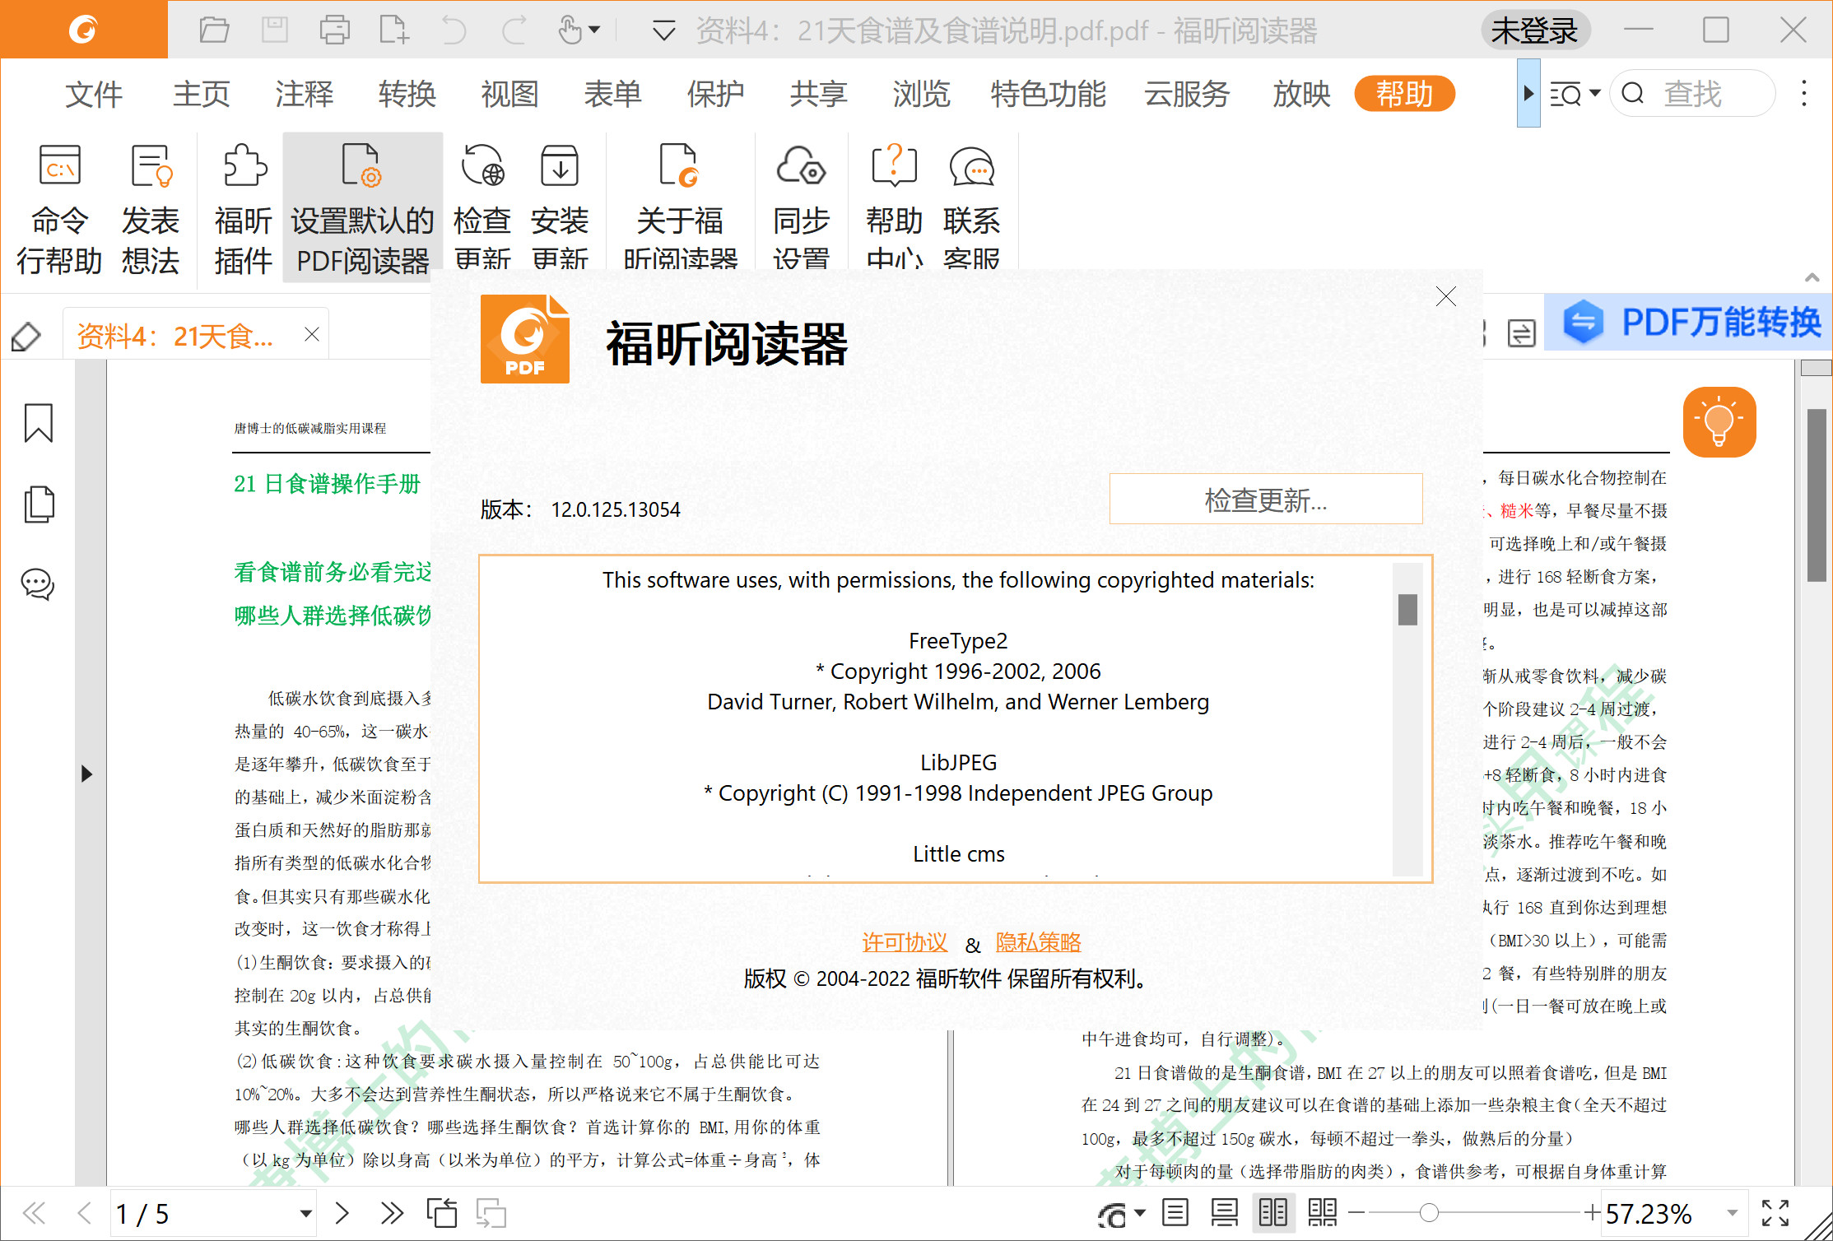Switch to the 主页 ribbon tab
1833x1241 pixels.
pos(201,94)
